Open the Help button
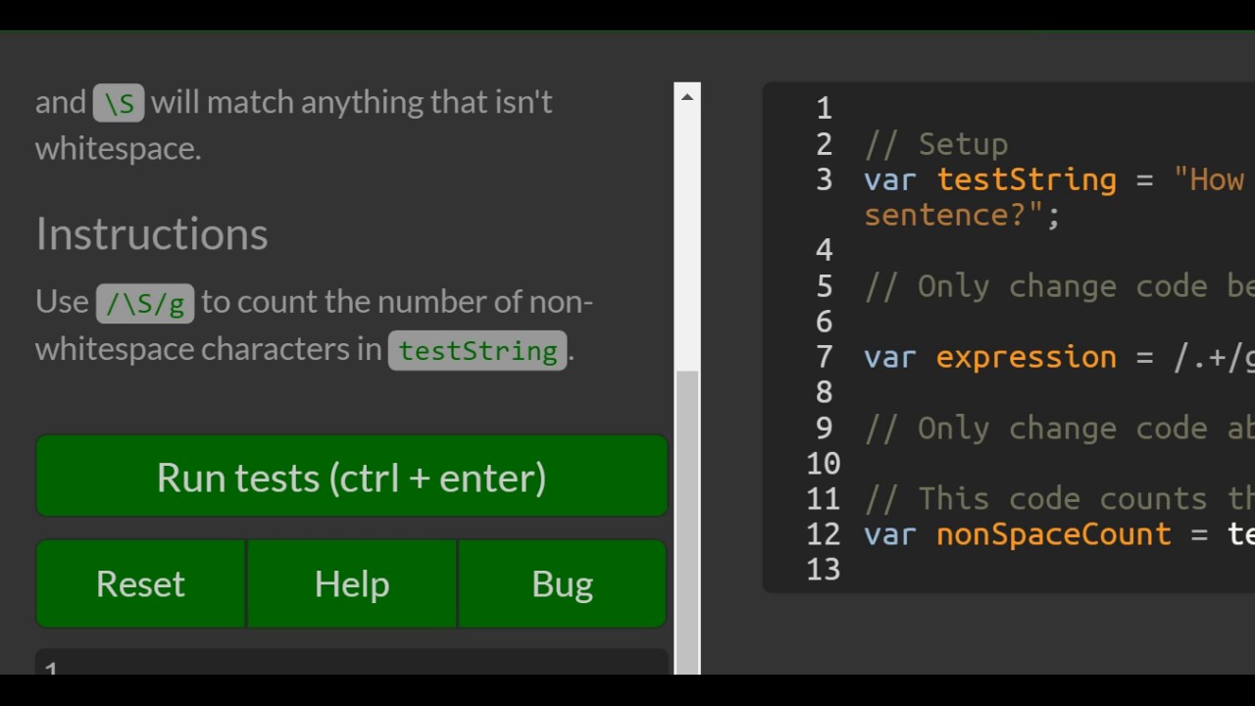Screen dimensions: 1255x706 (352, 583)
